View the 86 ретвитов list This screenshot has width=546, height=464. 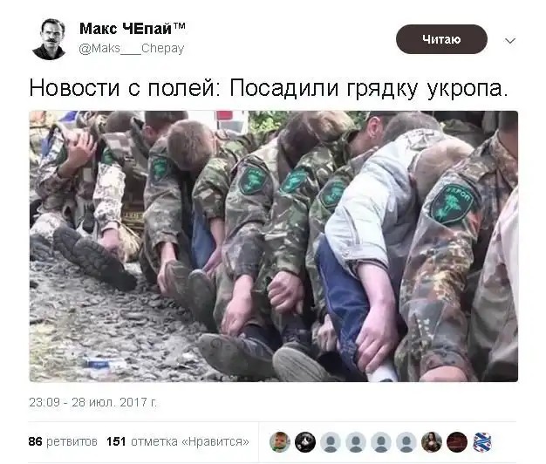click(x=63, y=441)
